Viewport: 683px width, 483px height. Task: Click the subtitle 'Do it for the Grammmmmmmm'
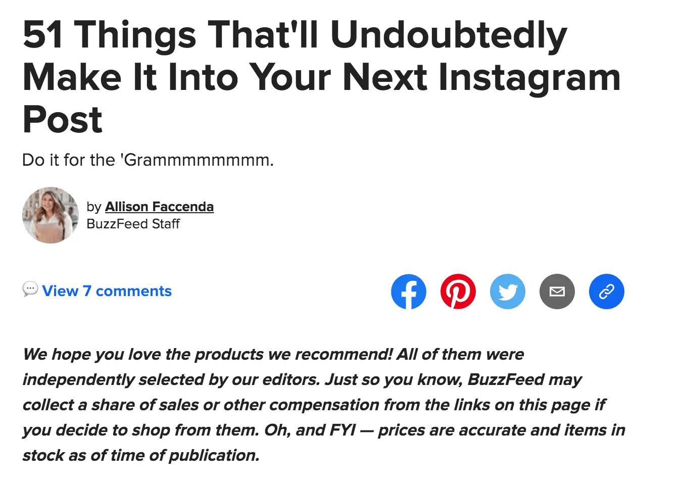pyautogui.click(x=147, y=160)
